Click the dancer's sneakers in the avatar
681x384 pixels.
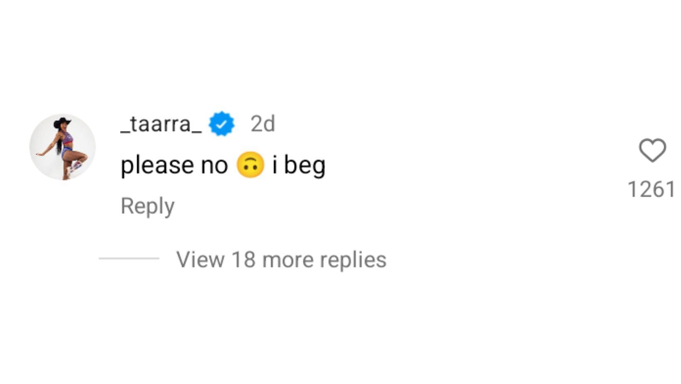(75, 166)
